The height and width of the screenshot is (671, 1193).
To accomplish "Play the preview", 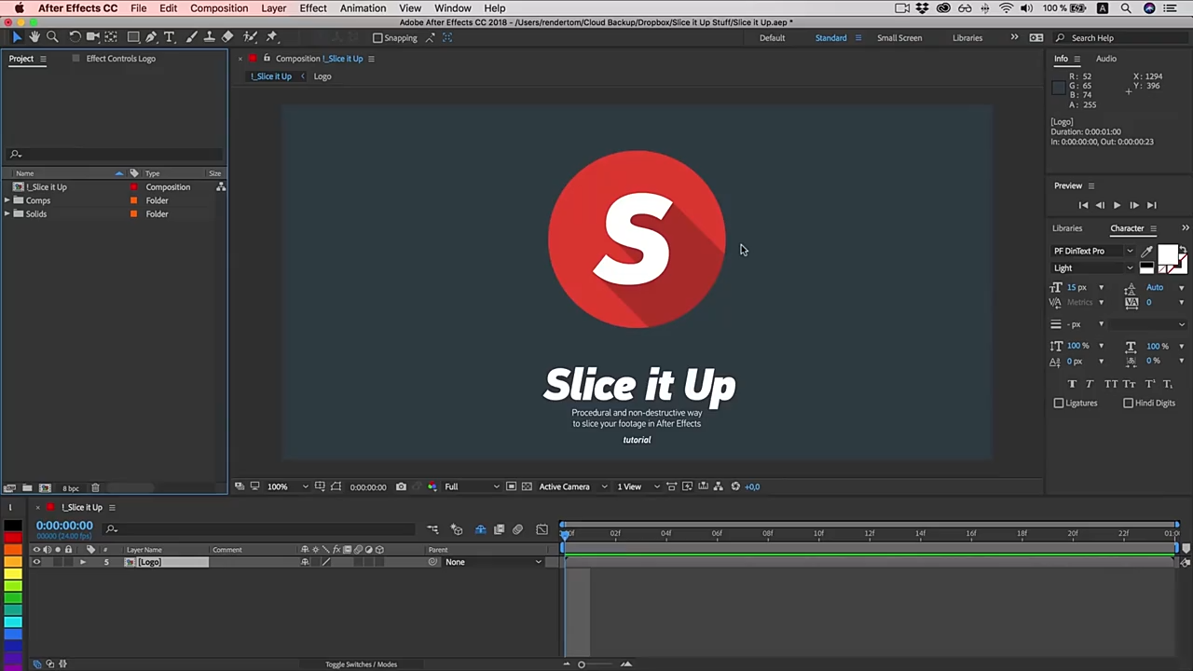I will pos(1117,205).
